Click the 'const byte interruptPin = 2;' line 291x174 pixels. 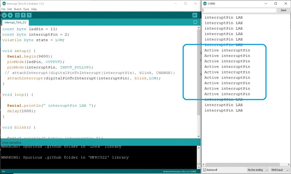click(36, 34)
